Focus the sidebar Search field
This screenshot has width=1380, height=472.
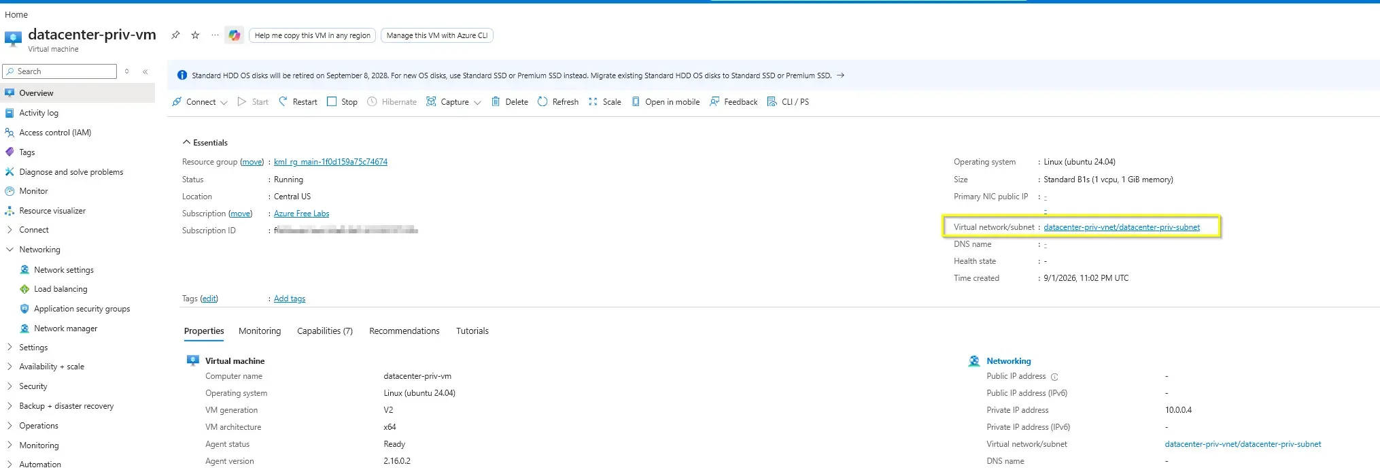(60, 71)
